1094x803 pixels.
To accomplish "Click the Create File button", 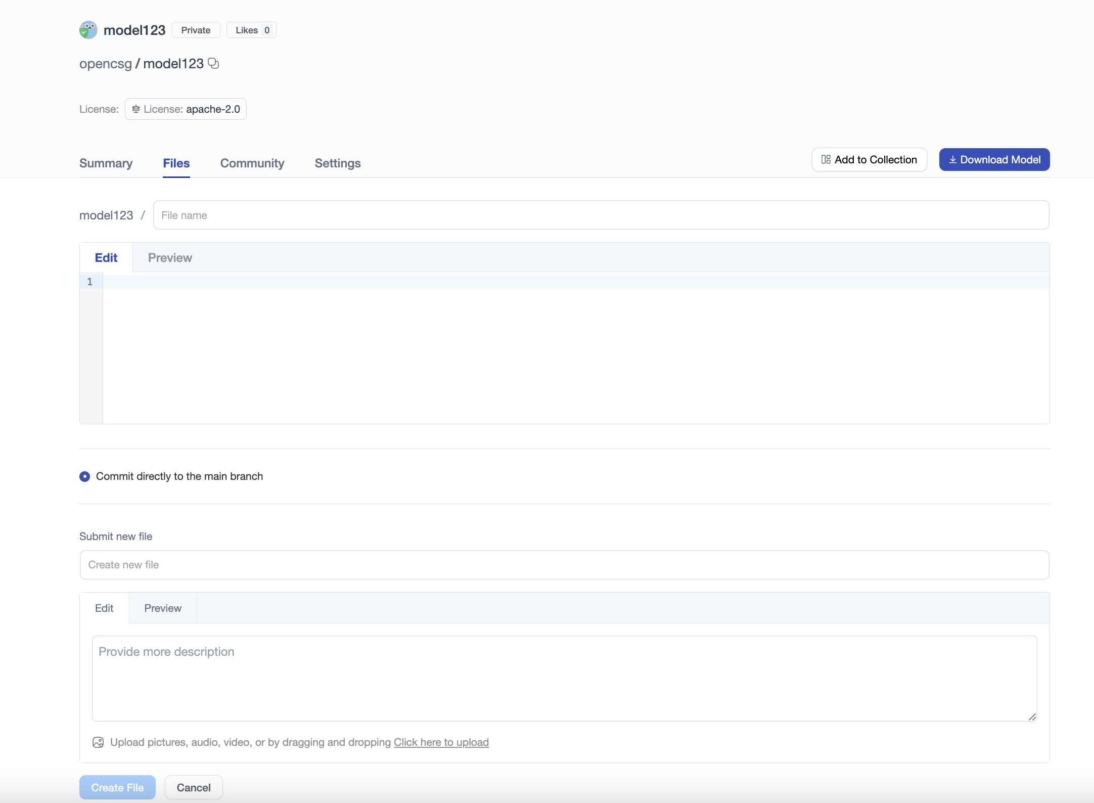I will coord(117,787).
